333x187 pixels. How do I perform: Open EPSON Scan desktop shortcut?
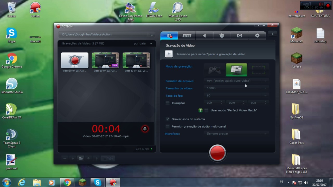point(154,10)
